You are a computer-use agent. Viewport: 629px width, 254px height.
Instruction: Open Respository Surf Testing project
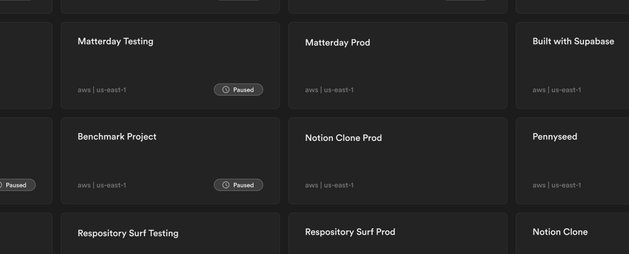128,234
